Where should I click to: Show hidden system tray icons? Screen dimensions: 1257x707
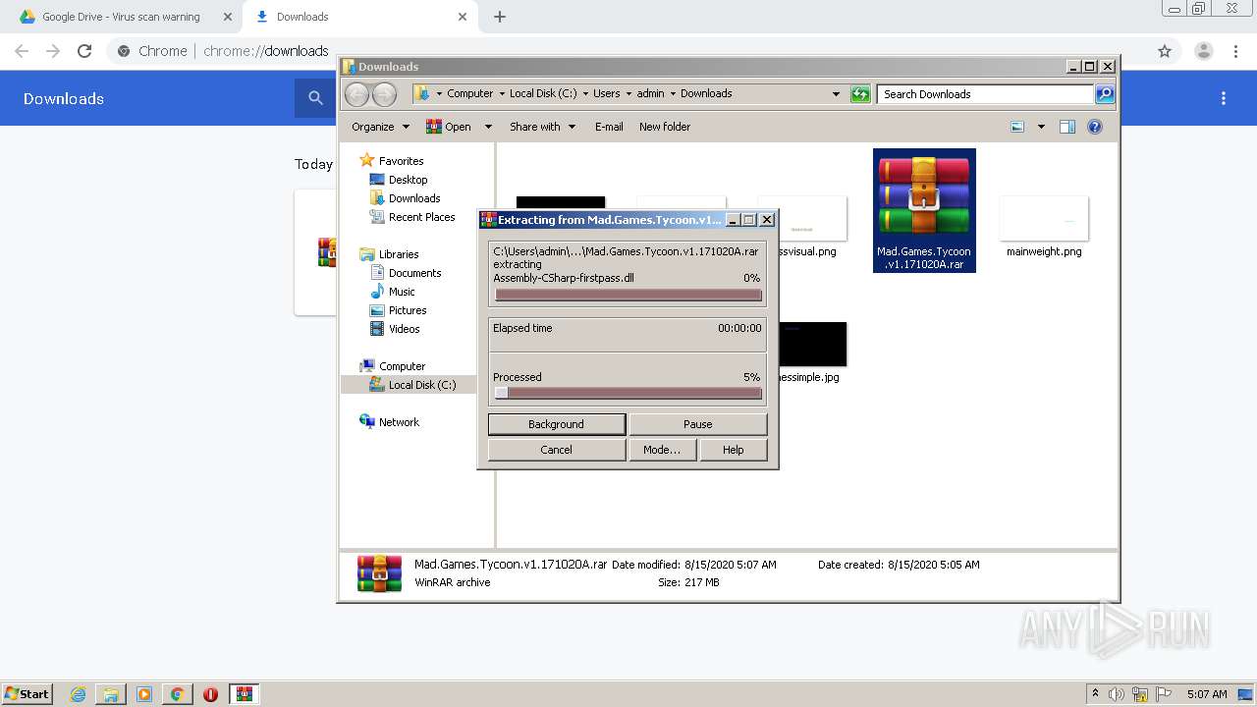[1095, 694]
